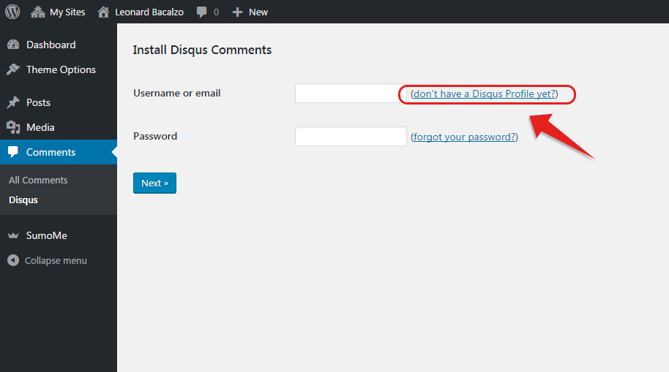Select the Dashboard gauge icon
The height and width of the screenshot is (372, 669).
[13, 45]
